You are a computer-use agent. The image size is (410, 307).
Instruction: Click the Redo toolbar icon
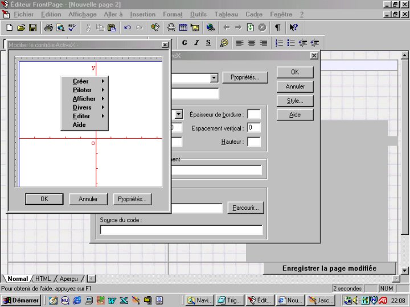point(140,27)
